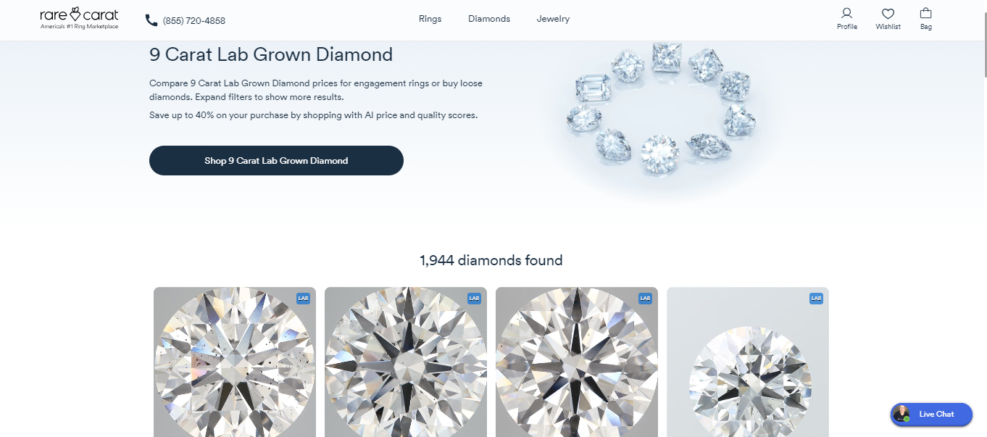Click the phone handset icon
Viewport: 987px width, 437px height.
coord(151,20)
